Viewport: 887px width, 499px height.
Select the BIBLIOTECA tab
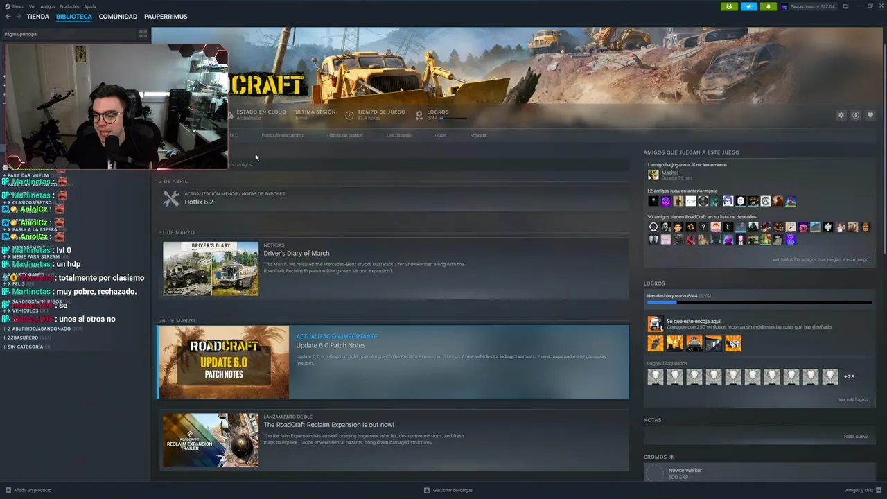point(74,17)
